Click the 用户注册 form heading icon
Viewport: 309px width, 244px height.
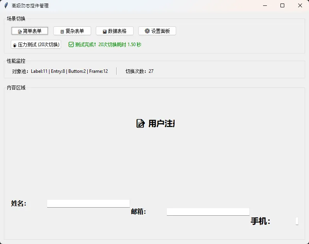click(x=141, y=124)
